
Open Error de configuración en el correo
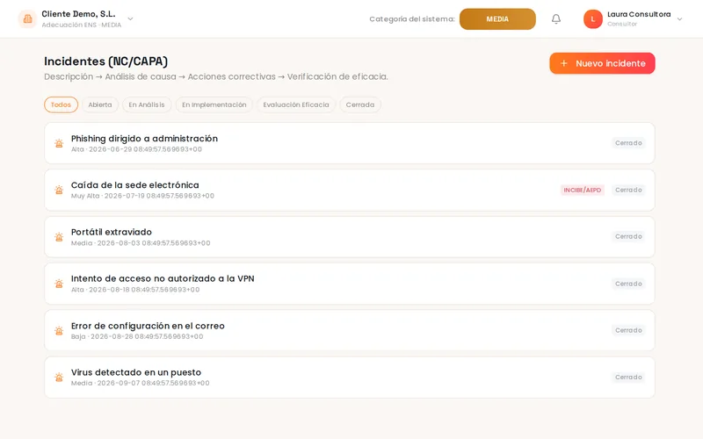point(349,331)
